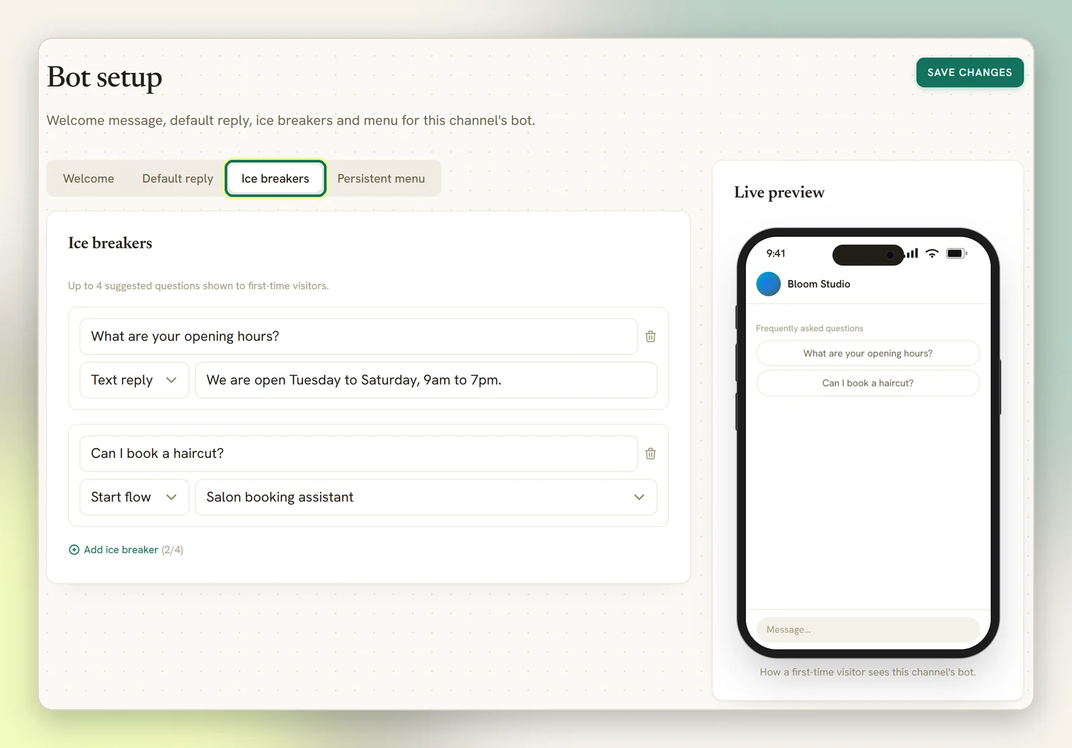1072x748 pixels.
Task: Click the battery icon in phone preview
Action: [956, 253]
